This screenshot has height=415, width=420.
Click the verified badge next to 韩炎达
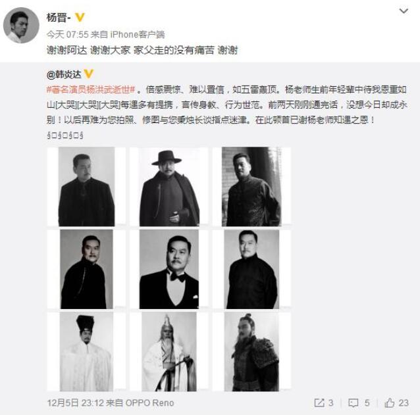(89, 74)
